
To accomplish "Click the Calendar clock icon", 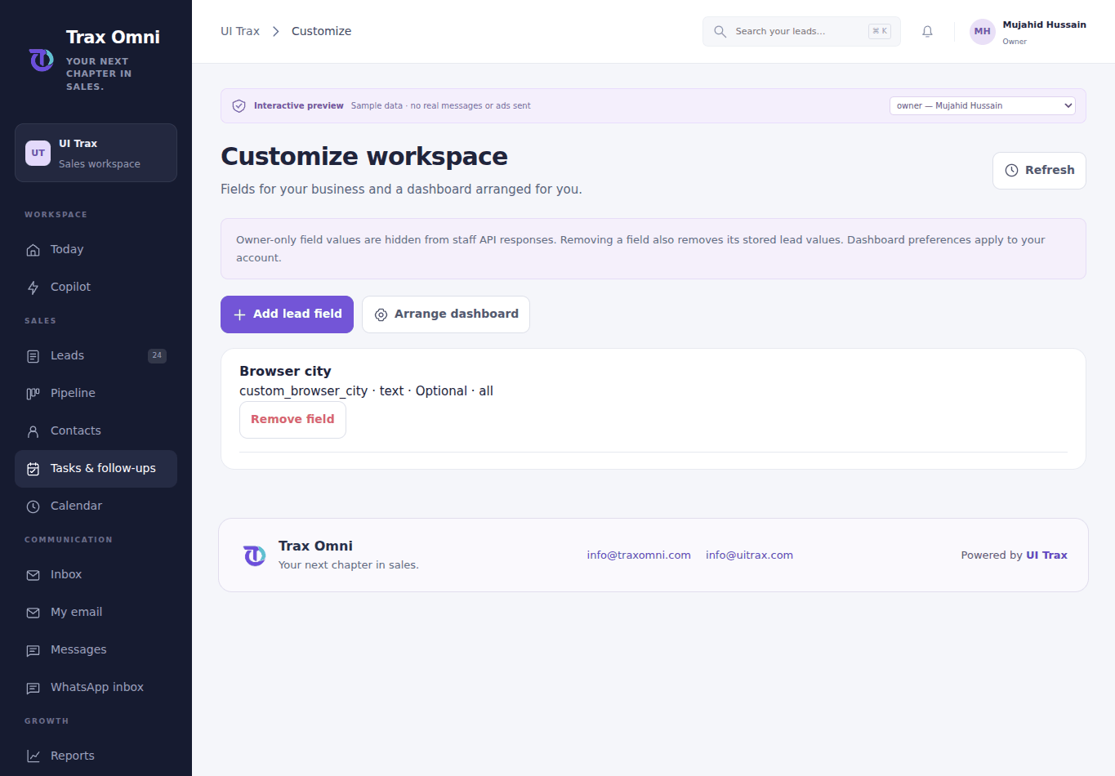I will click(x=33, y=506).
